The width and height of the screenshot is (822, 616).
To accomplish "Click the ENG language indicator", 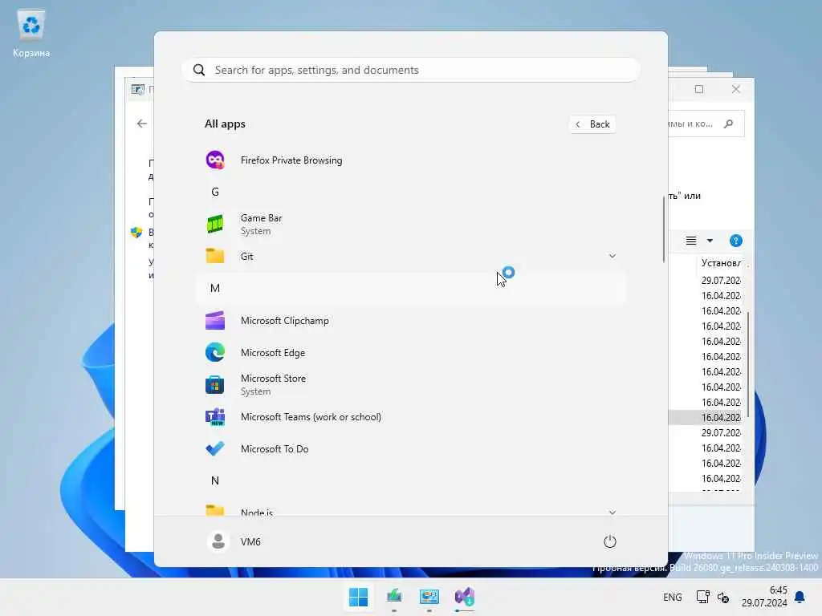I will (673, 597).
